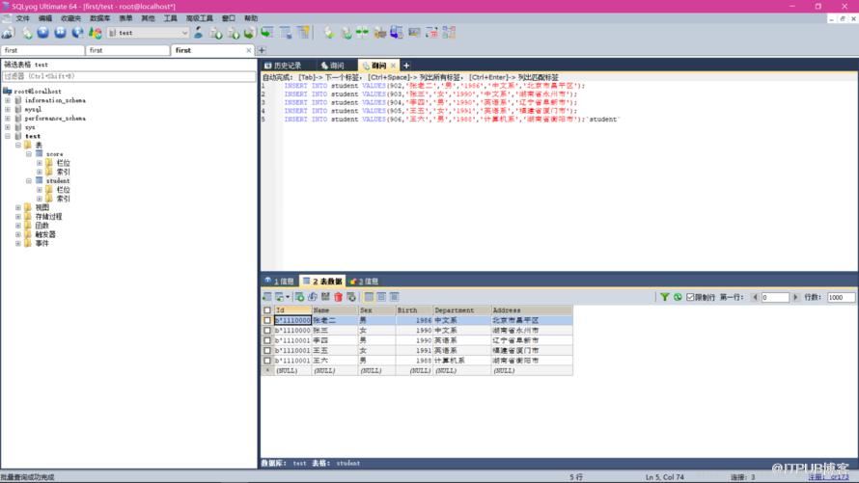Open a new query editor from toolbar
The image size is (859, 483).
(27, 33)
